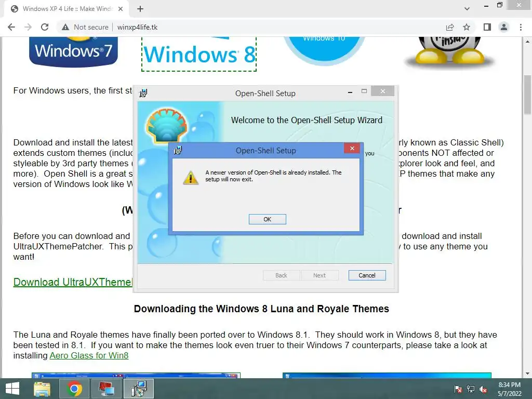The width and height of the screenshot is (532, 399).
Task: Go forward in Chrome browser
Action: [28, 27]
